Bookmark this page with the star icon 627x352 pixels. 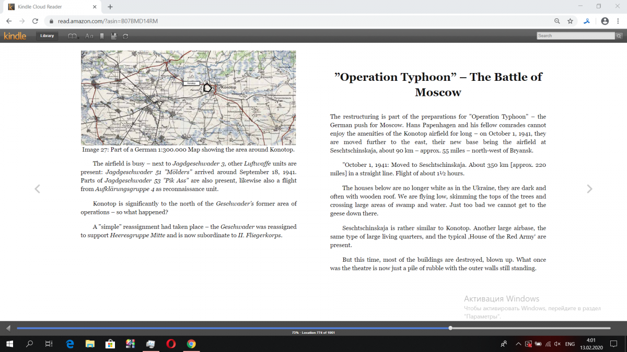coord(570,21)
